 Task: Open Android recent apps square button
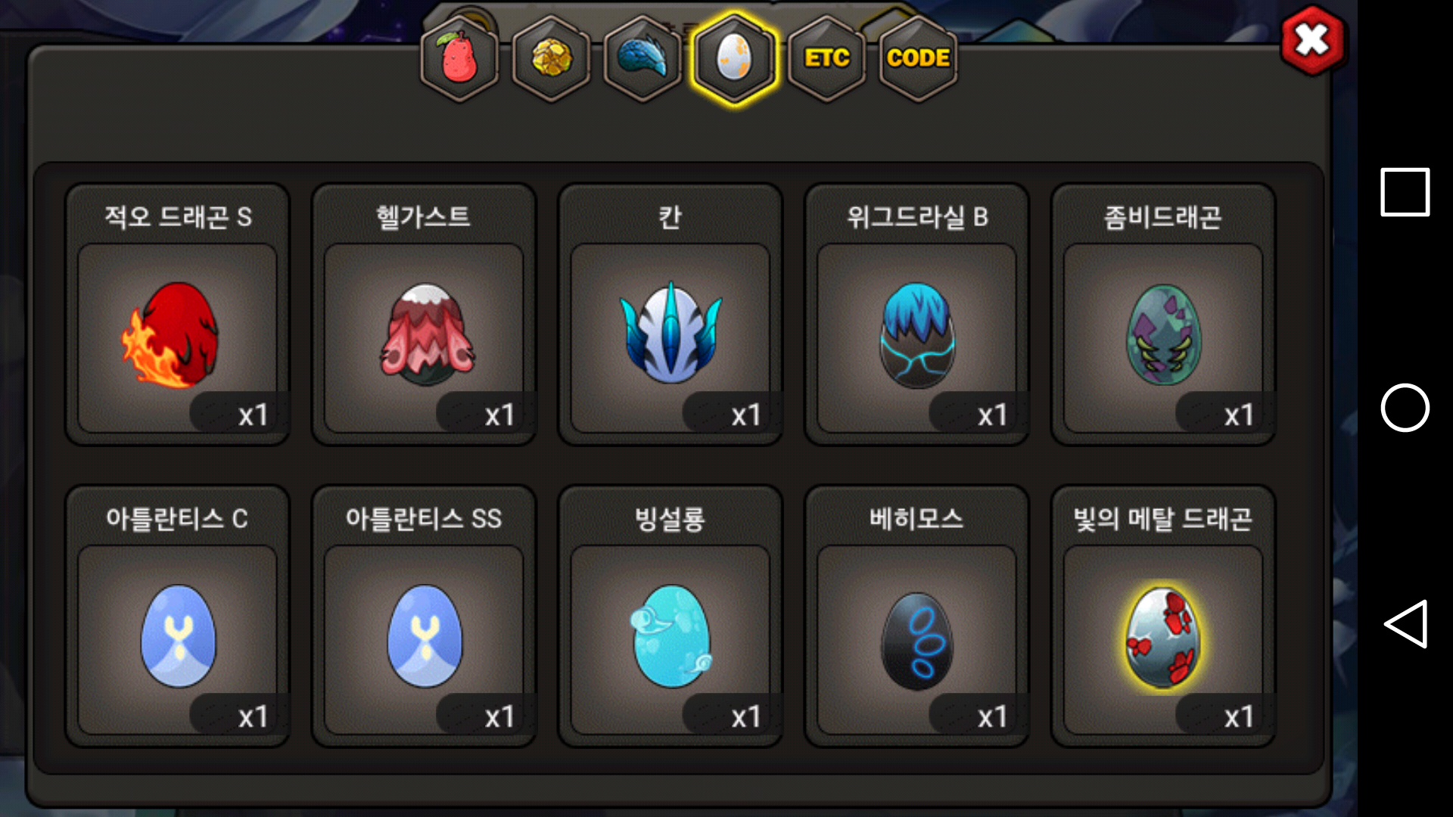[1405, 192]
